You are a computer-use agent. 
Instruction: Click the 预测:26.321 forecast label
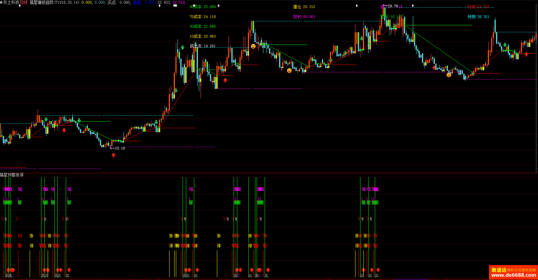coord(478,17)
